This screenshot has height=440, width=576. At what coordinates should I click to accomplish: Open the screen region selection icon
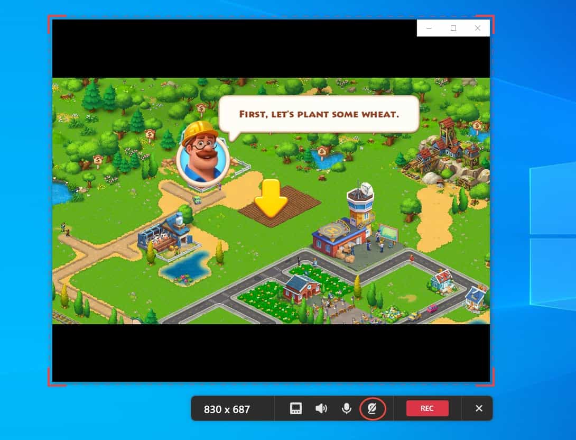click(296, 408)
